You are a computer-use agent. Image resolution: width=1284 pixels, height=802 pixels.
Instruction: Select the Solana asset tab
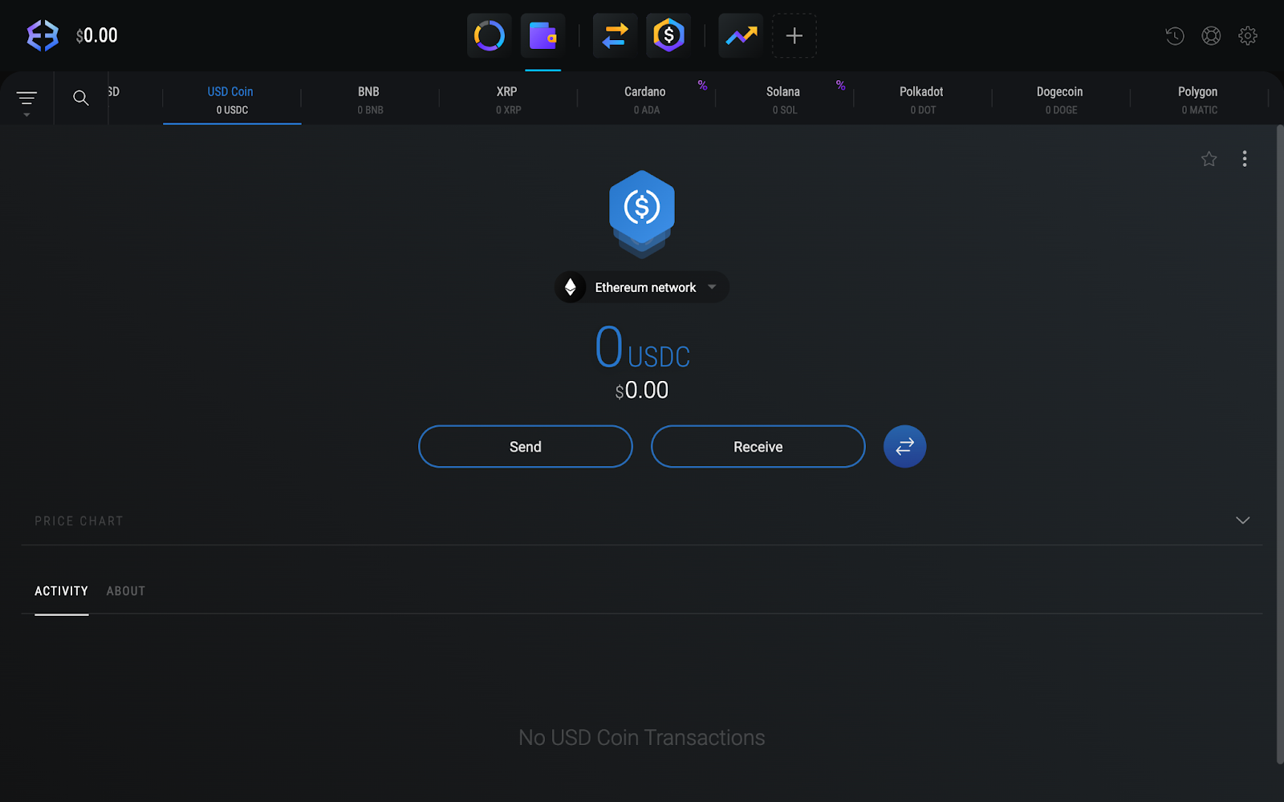784,99
